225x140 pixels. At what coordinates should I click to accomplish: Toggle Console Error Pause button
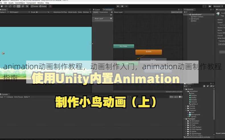click(x=19, y=97)
